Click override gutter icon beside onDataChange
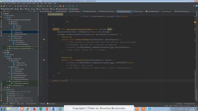 44,39
